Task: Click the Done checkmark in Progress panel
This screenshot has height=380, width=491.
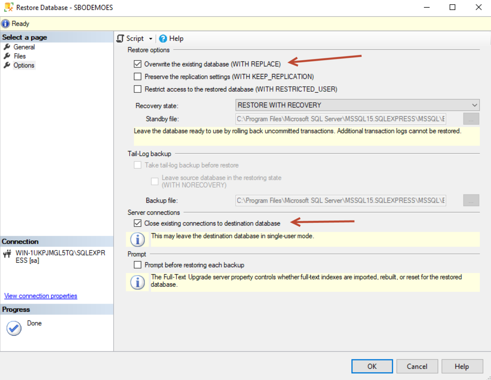Action: click(14, 328)
